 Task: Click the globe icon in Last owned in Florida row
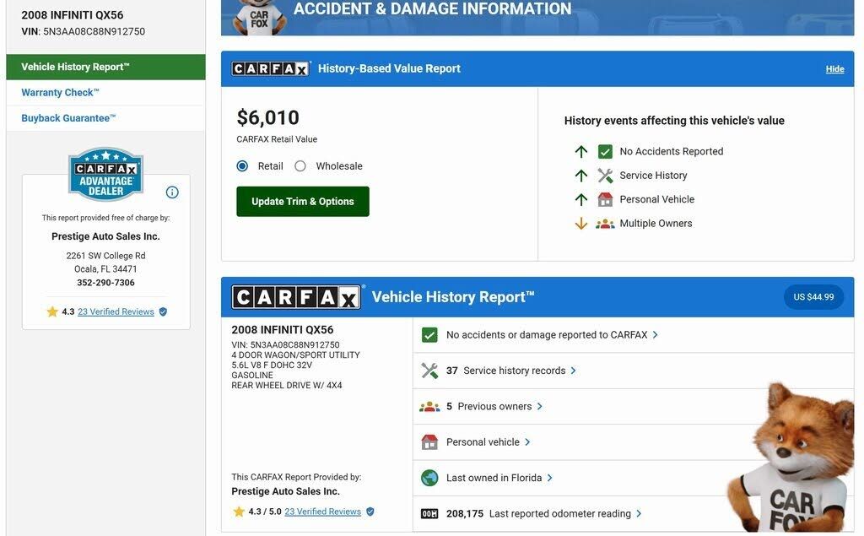point(429,478)
